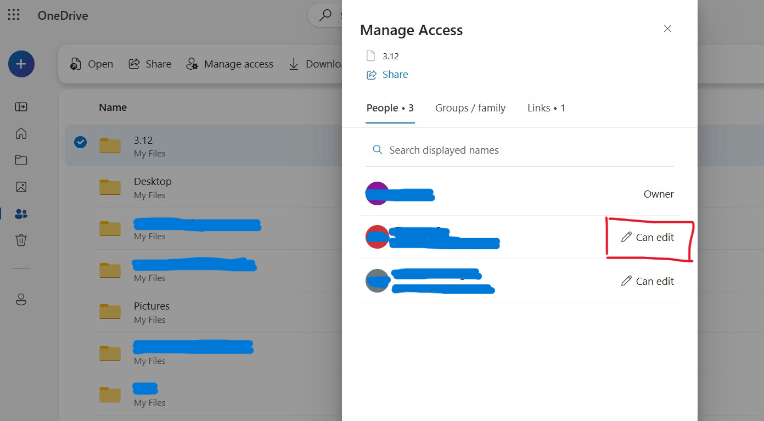Screen dimensions: 764x421
Task: Switch to the Groups / family tab
Action: coord(470,108)
